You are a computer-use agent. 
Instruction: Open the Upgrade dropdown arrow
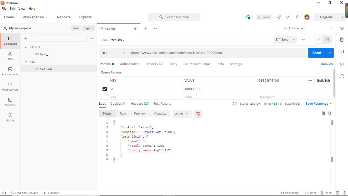[x=343, y=17]
